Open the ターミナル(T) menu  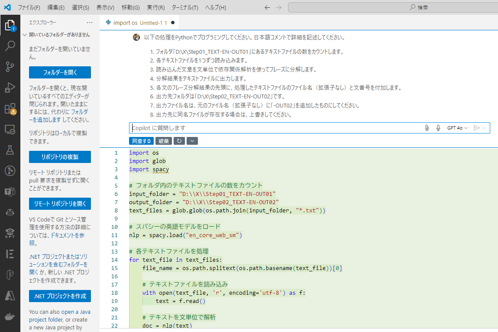[184, 8]
